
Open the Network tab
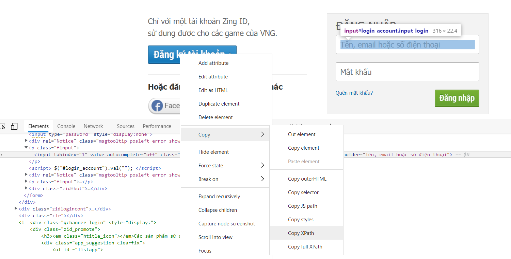(93, 126)
